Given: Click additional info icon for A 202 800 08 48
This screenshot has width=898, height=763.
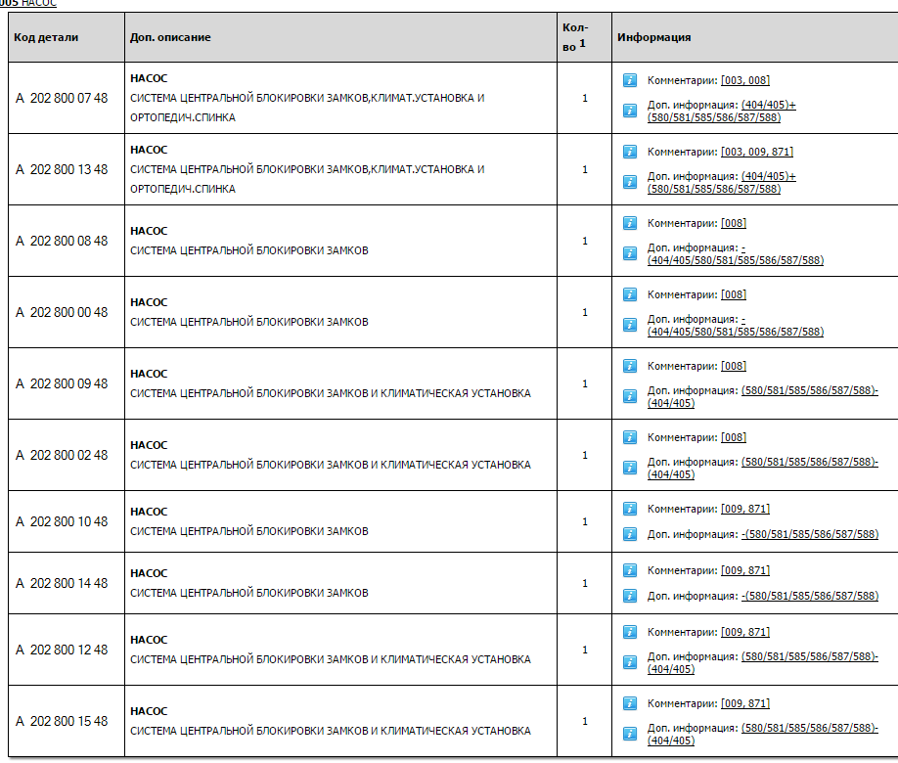Looking at the screenshot, I should coord(629,253).
